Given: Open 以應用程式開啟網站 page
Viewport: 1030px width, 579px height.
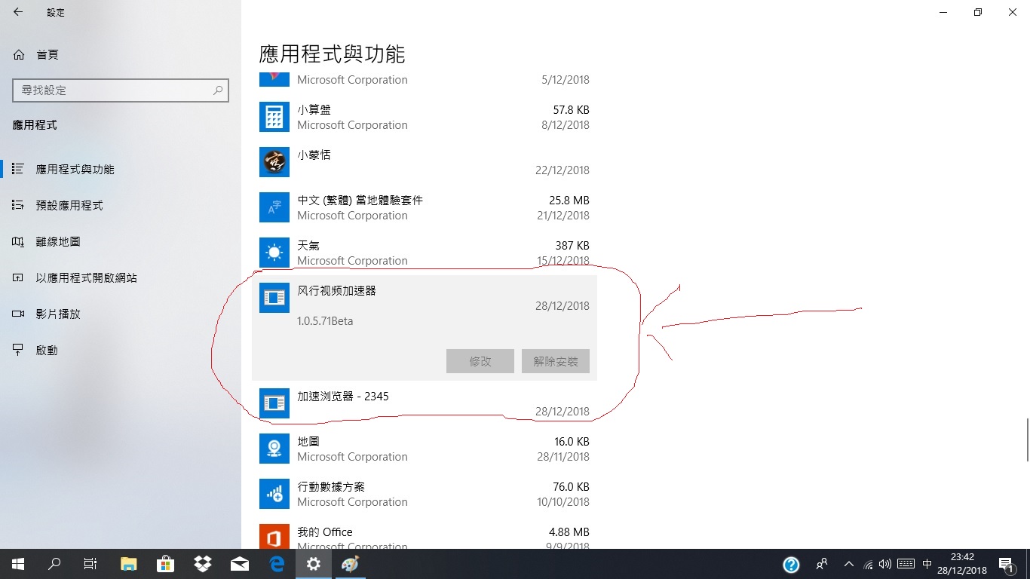Looking at the screenshot, I should tap(121, 277).
